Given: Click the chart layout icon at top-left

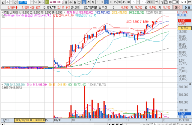Looking at the screenshot, I should click(3, 2).
